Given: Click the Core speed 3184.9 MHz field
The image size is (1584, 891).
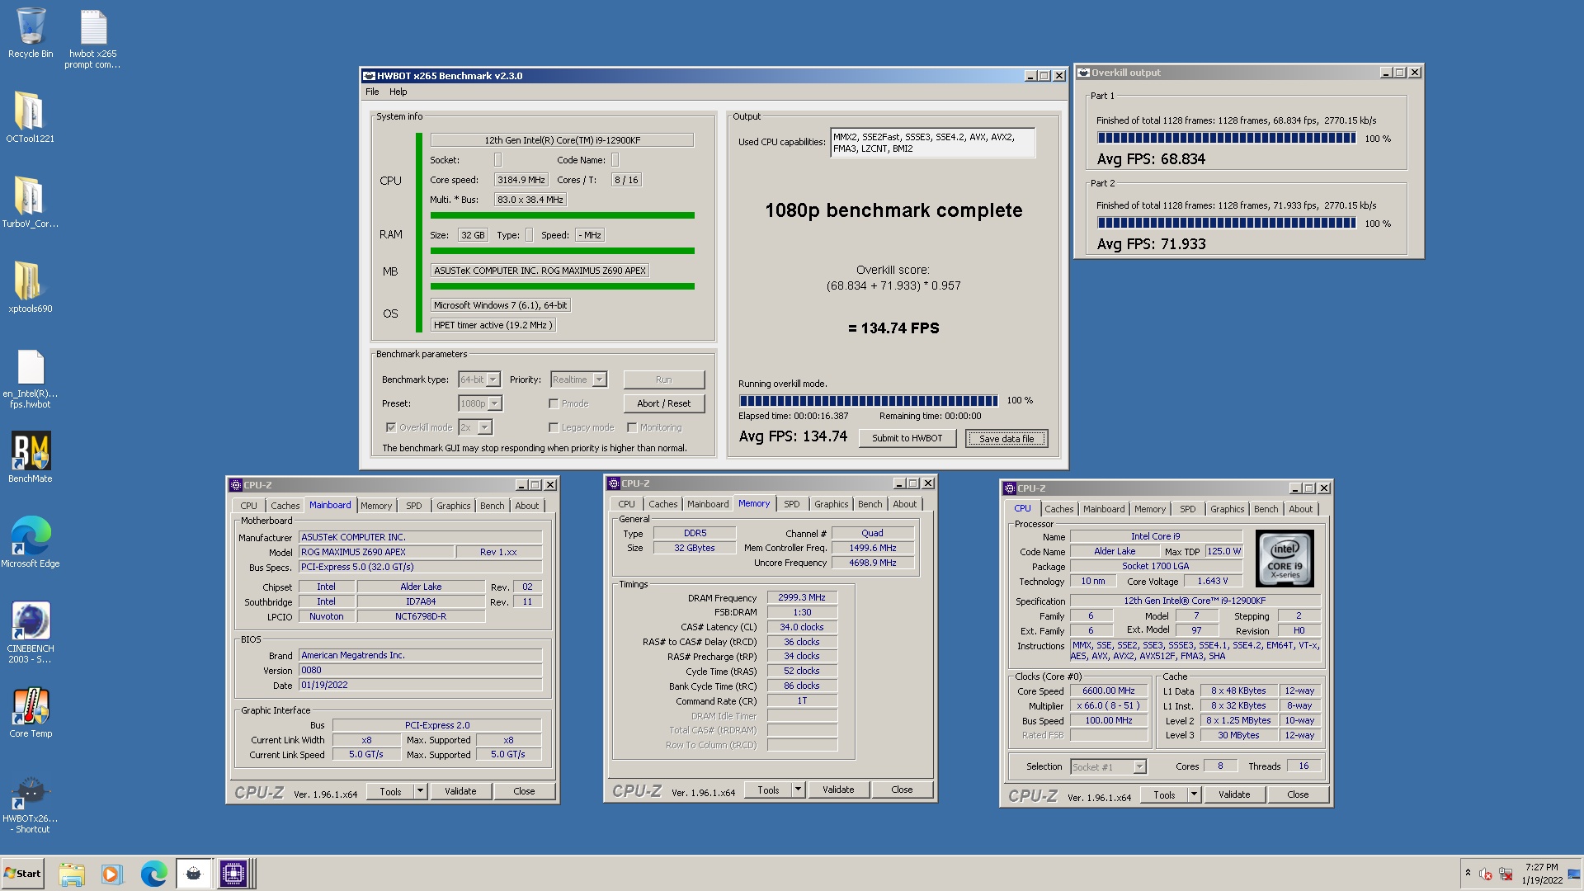Looking at the screenshot, I should [x=521, y=180].
